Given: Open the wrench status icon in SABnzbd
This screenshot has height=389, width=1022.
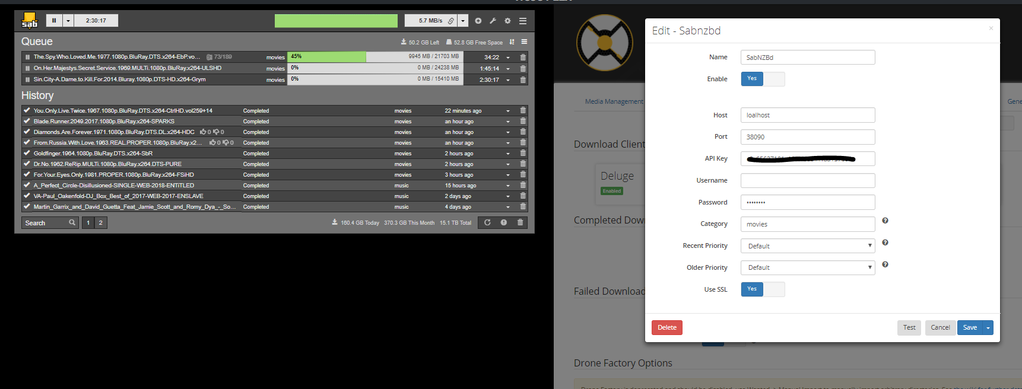Looking at the screenshot, I should (x=493, y=21).
